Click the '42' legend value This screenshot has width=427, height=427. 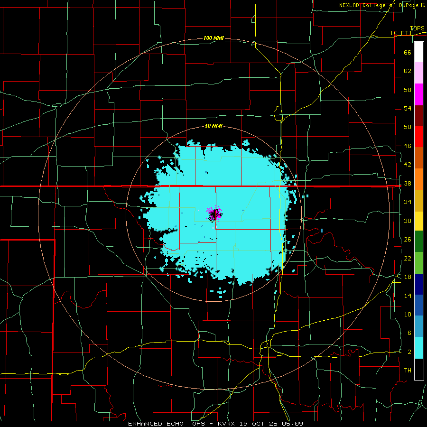(408, 165)
